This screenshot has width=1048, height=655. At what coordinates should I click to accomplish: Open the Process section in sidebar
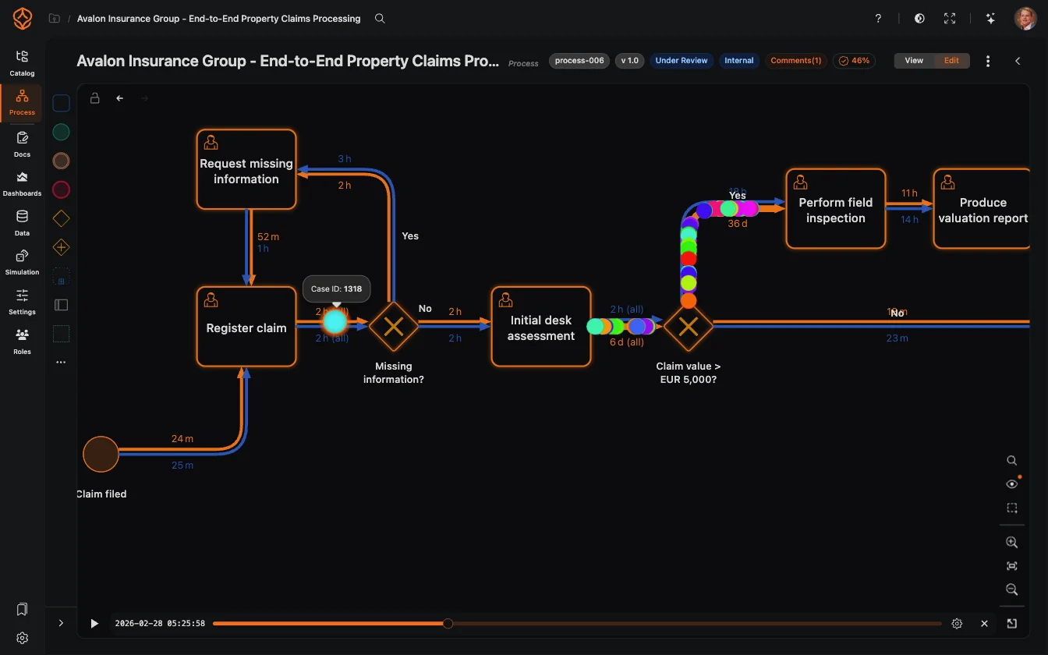22,103
